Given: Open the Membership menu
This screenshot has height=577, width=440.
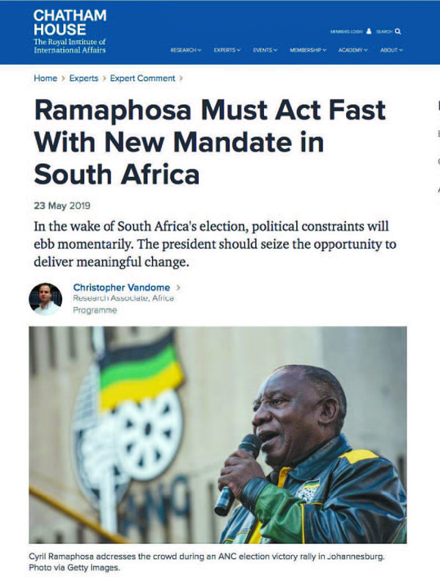Looking at the screenshot, I should click(x=308, y=50).
